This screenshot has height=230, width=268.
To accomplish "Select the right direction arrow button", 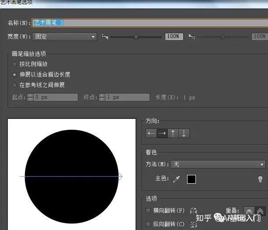I will point(162,133).
